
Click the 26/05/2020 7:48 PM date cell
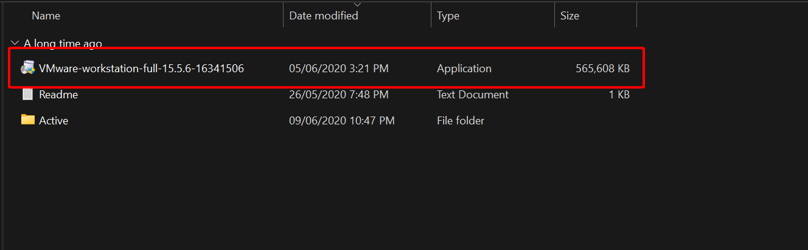tap(338, 95)
